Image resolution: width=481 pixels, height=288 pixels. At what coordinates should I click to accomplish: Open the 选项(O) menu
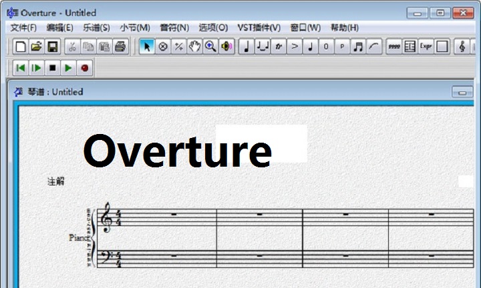tap(213, 28)
